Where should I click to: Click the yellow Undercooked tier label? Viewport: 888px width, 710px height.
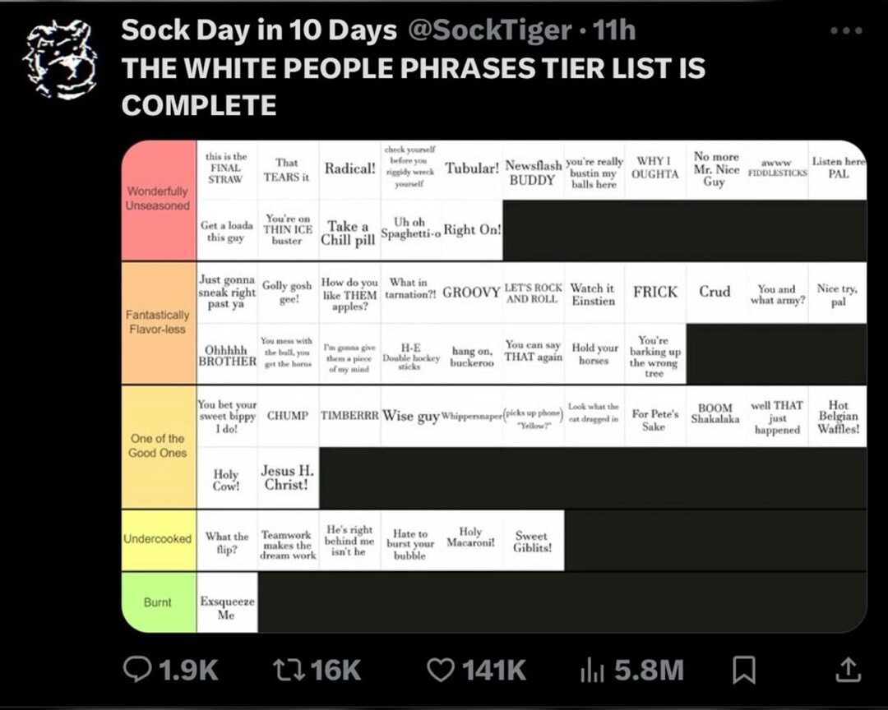coord(159,539)
